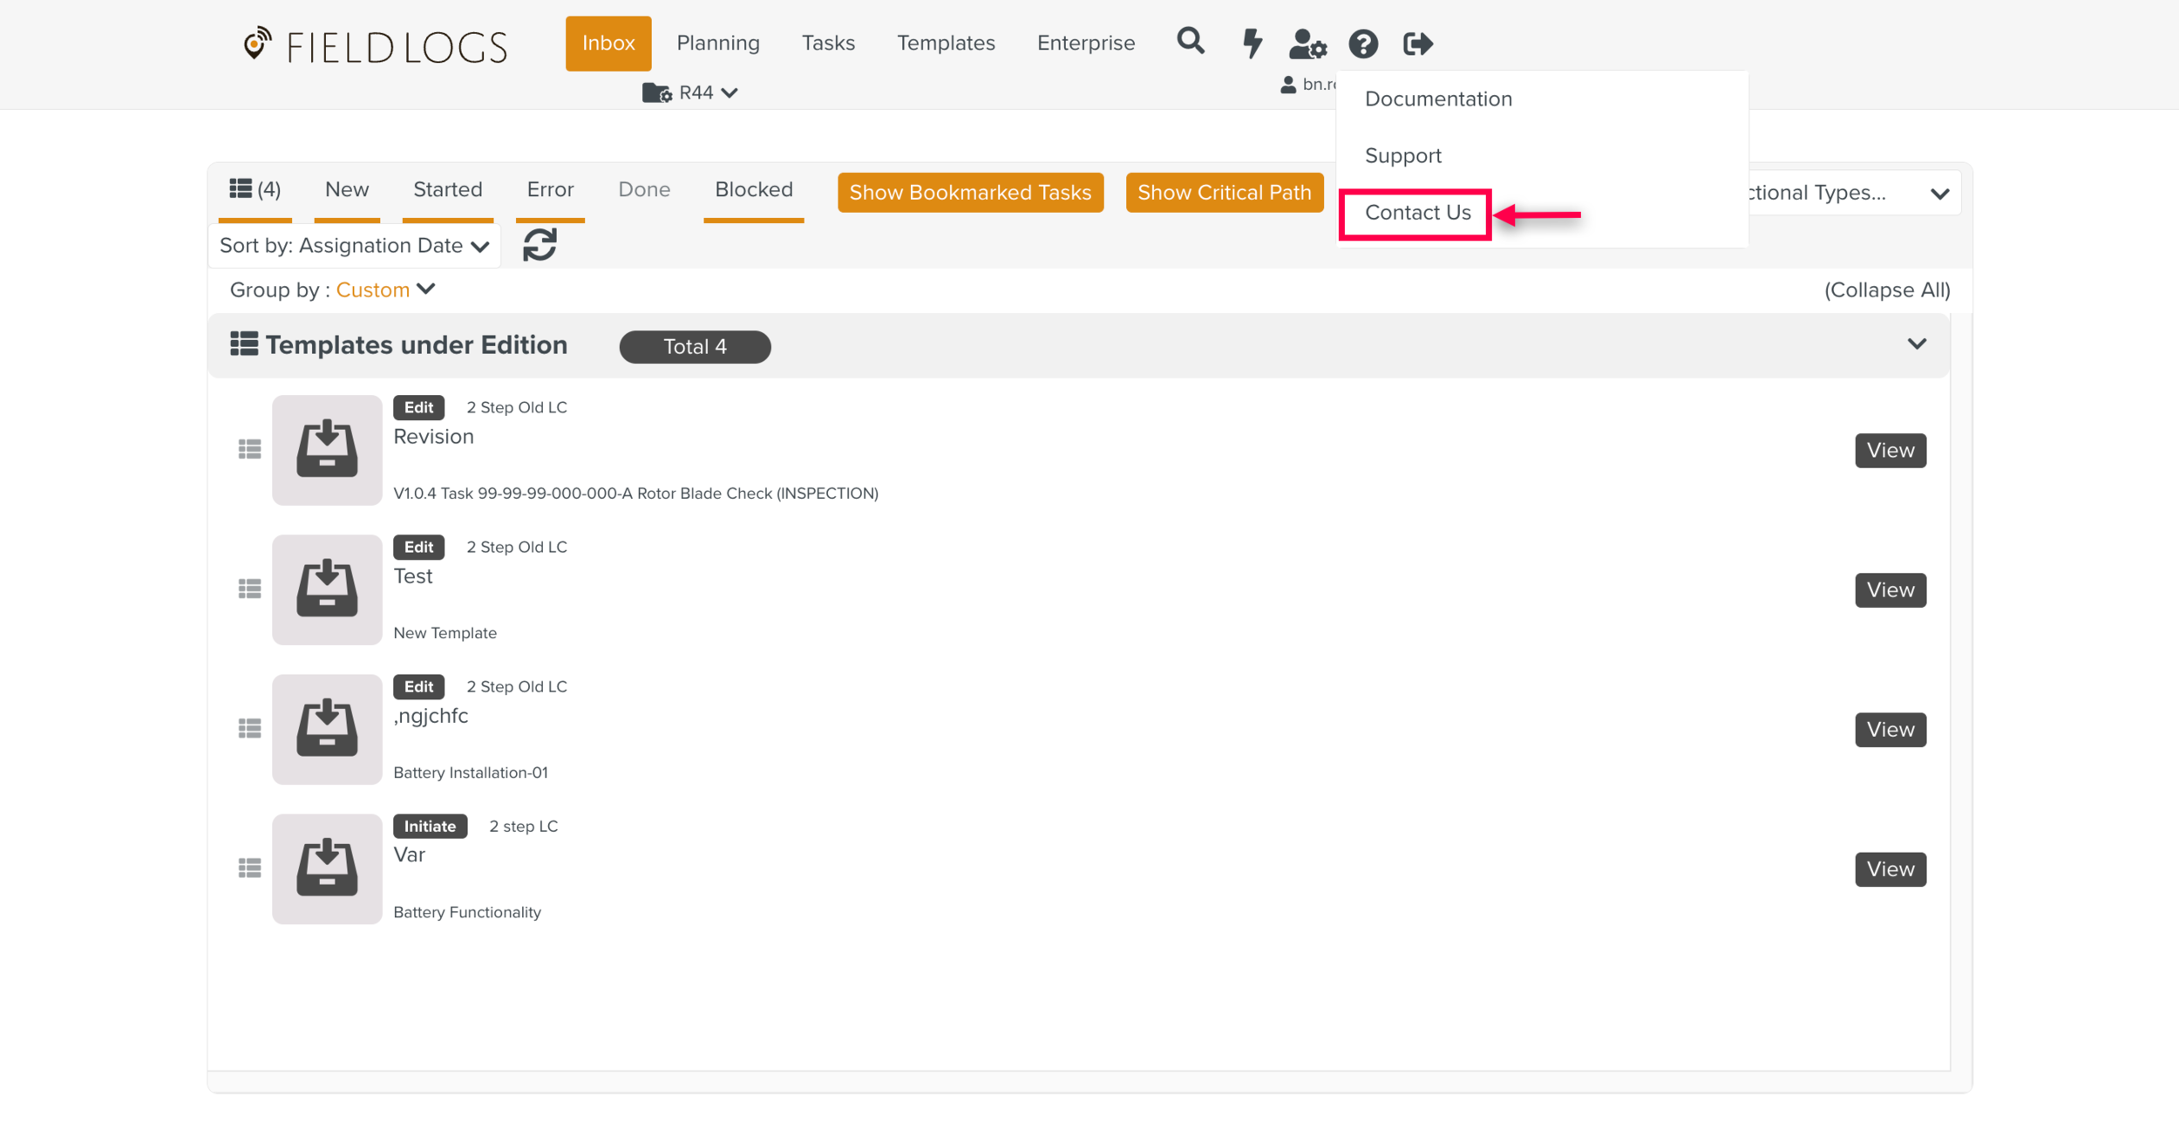Click the search magnifier icon
2179x1137 pixels.
pyautogui.click(x=1190, y=42)
